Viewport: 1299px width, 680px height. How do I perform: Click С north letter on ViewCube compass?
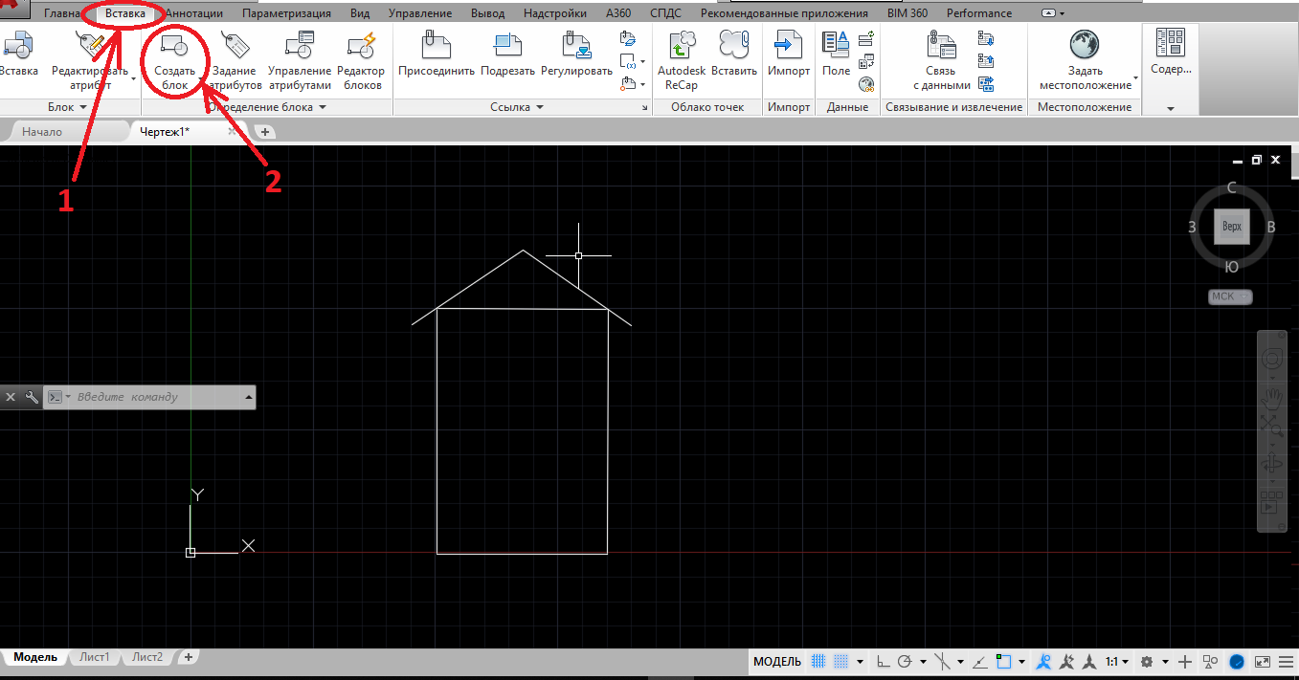(x=1232, y=187)
